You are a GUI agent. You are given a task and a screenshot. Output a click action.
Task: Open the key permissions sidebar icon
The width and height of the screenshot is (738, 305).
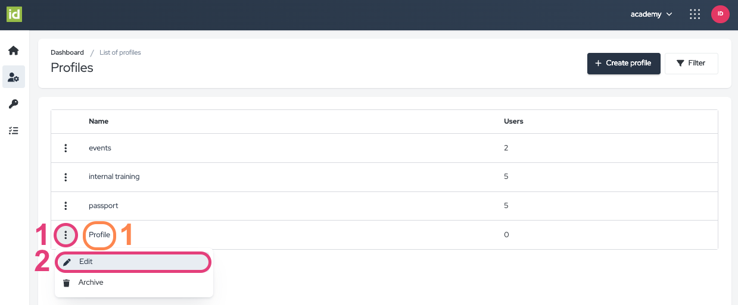[x=14, y=104]
